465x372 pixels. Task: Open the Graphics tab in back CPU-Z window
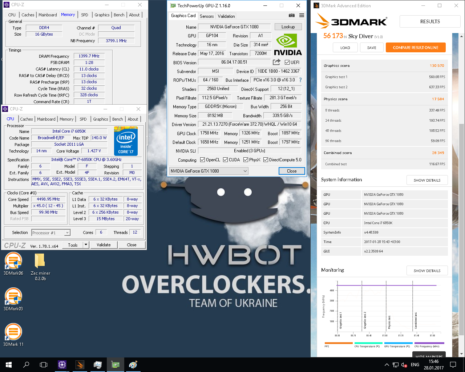(x=102, y=15)
